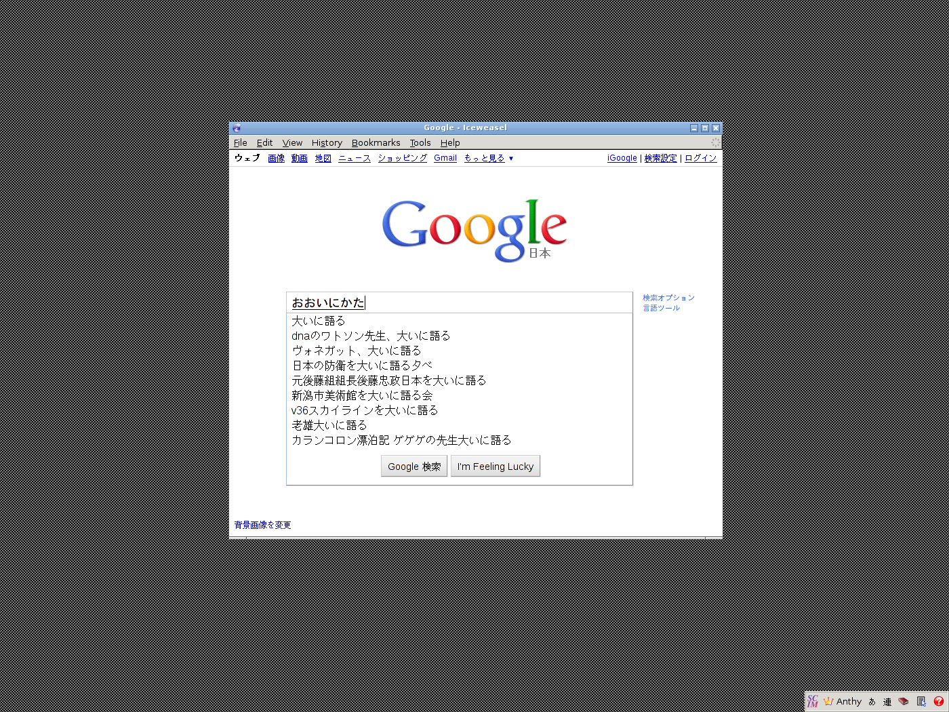
Task: Click the 動画 (Videos) link
Action: pyautogui.click(x=300, y=158)
